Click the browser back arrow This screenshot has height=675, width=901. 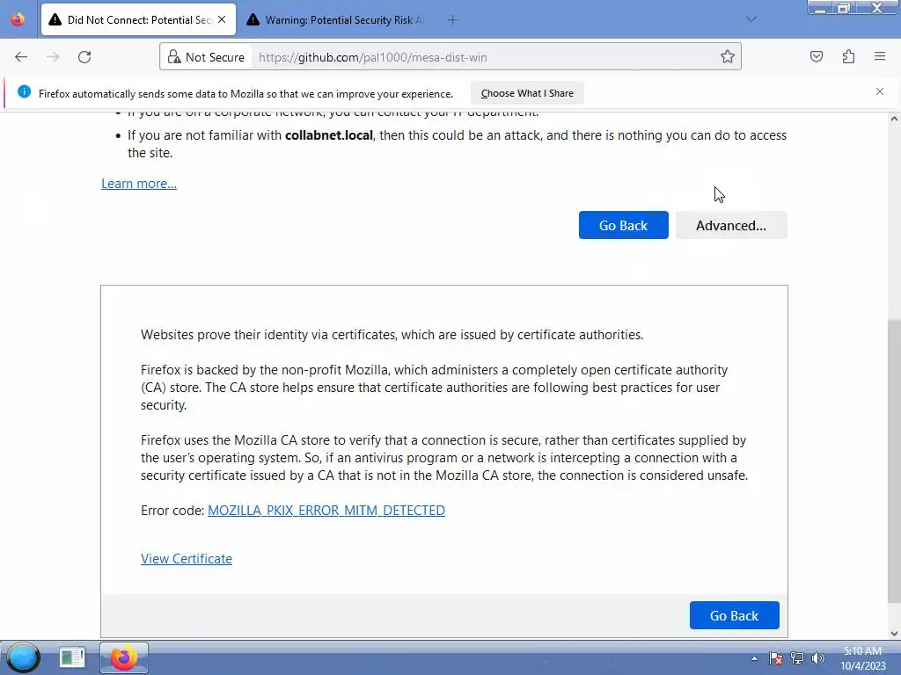[21, 57]
